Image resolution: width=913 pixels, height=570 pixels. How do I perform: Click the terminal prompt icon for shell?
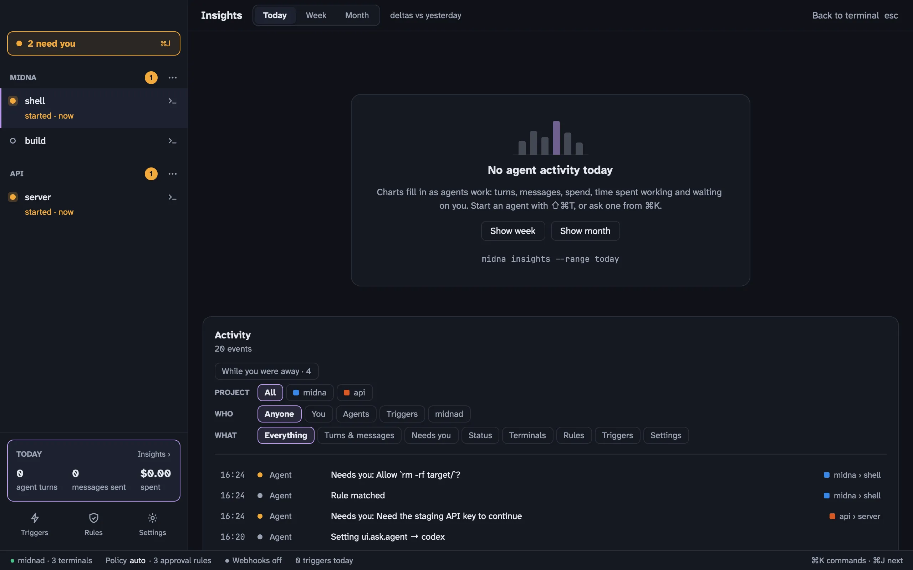(172, 101)
